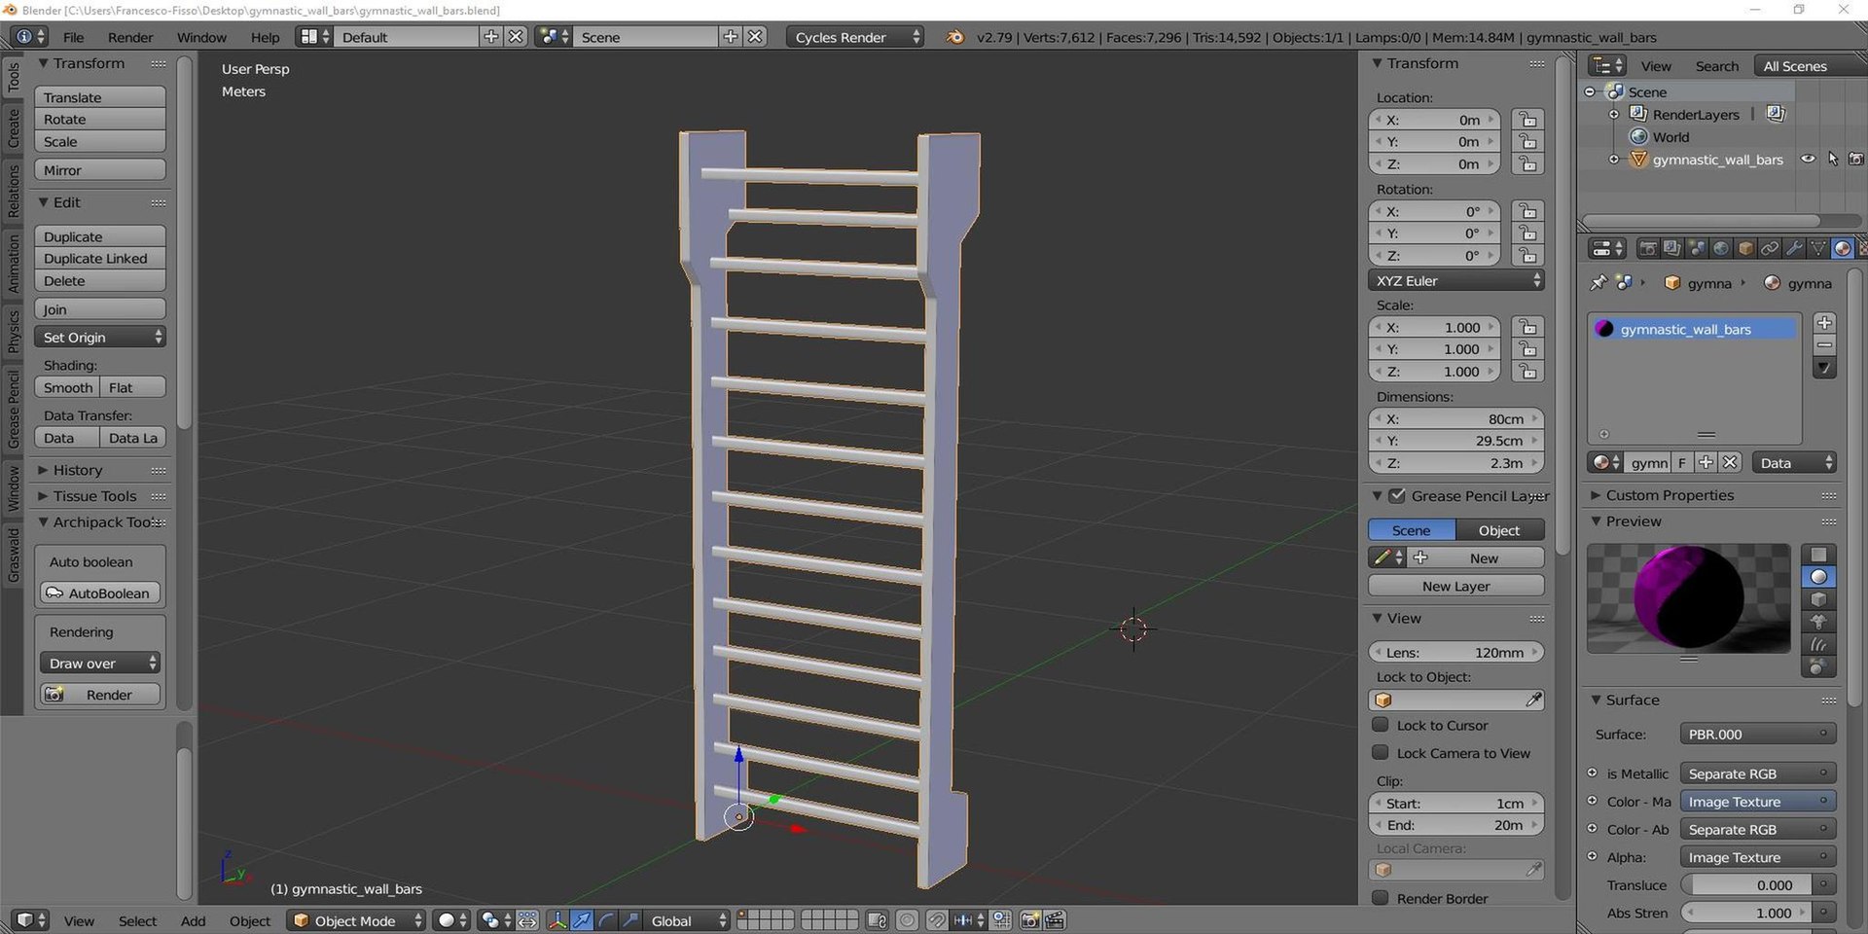The image size is (1868, 934).
Task: Switch to the Create tab in tool shelf
Action: (x=14, y=127)
